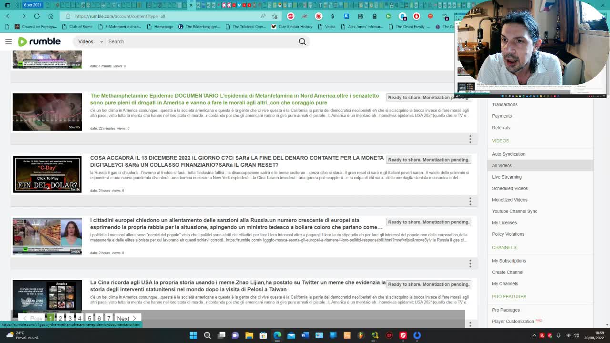Go to pagination page 7
Screen dimensions: 610x343
pyautogui.click(x=109, y=318)
